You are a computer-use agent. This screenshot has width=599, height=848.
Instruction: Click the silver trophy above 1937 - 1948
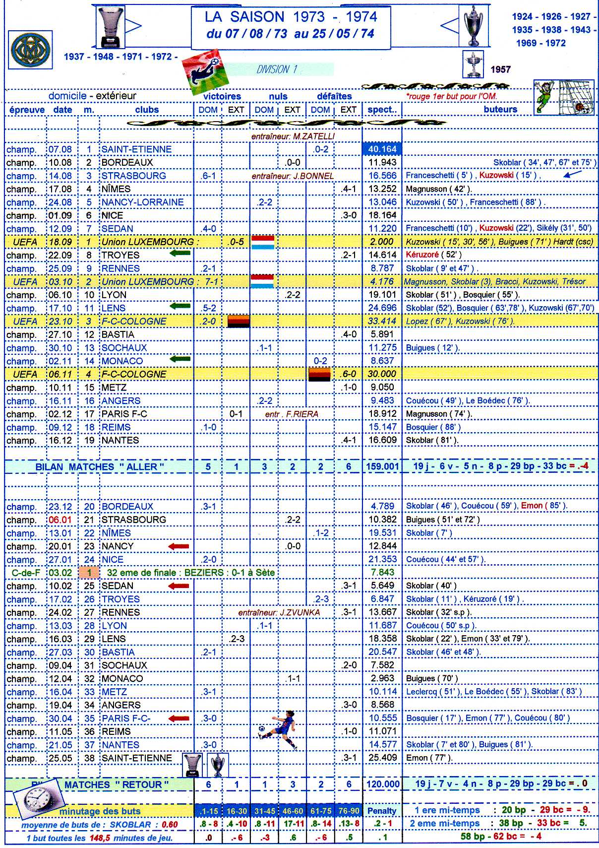[x=110, y=27]
